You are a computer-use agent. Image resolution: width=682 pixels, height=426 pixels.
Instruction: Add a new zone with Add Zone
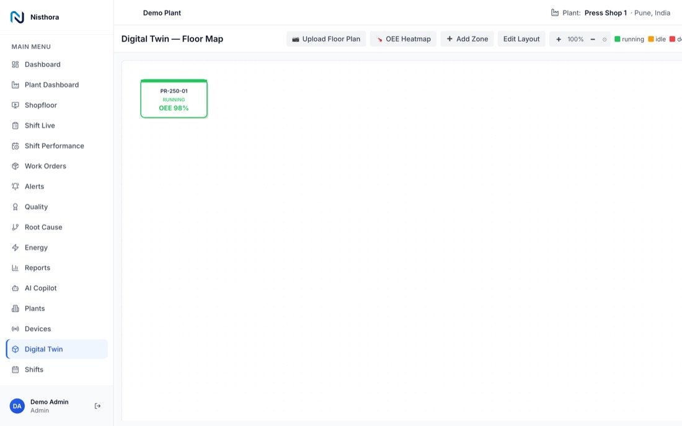[467, 39]
